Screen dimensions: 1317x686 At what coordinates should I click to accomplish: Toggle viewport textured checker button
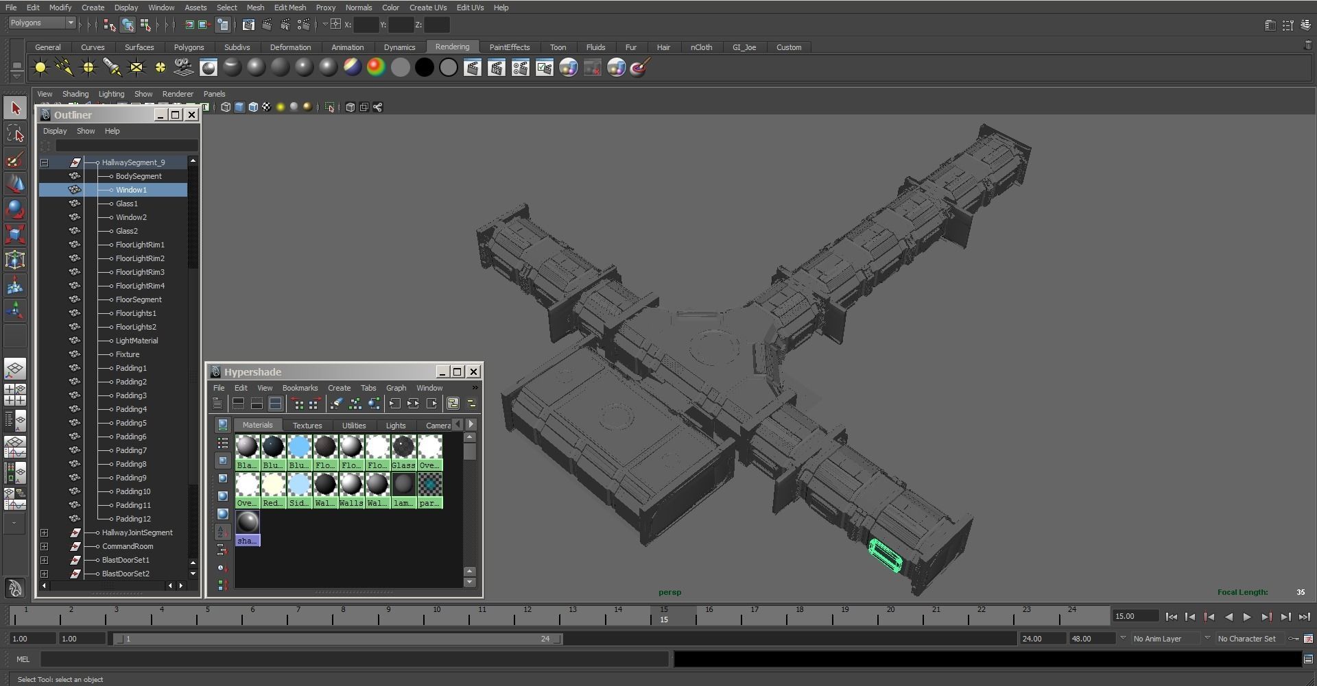267,107
